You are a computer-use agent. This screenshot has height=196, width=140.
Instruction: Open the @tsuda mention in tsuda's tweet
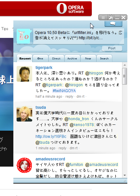(42, 142)
